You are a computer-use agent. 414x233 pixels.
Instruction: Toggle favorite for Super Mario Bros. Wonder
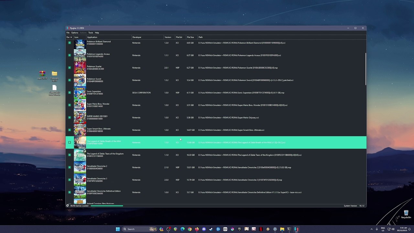(x=69, y=105)
